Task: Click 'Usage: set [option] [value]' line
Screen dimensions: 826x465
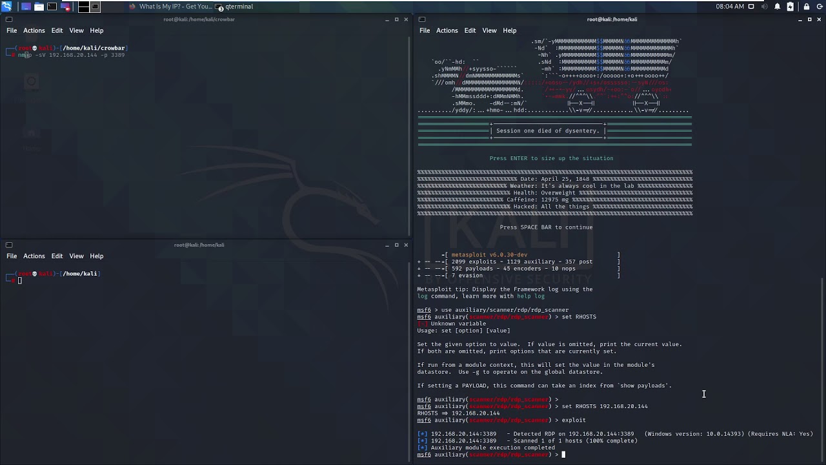Action: pos(463,331)
